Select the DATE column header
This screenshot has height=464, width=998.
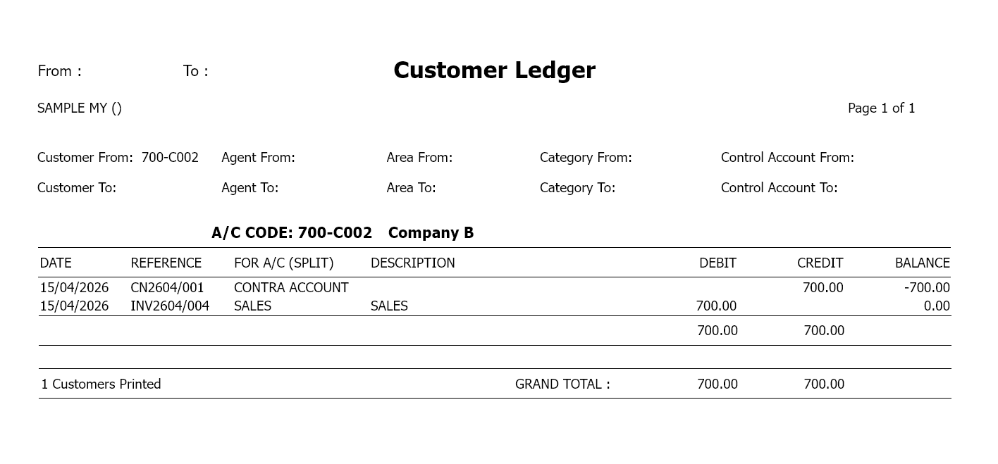(56, 263)
